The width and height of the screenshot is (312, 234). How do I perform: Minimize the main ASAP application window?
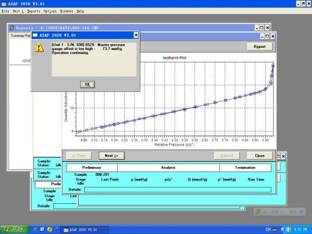click(298, 4)
